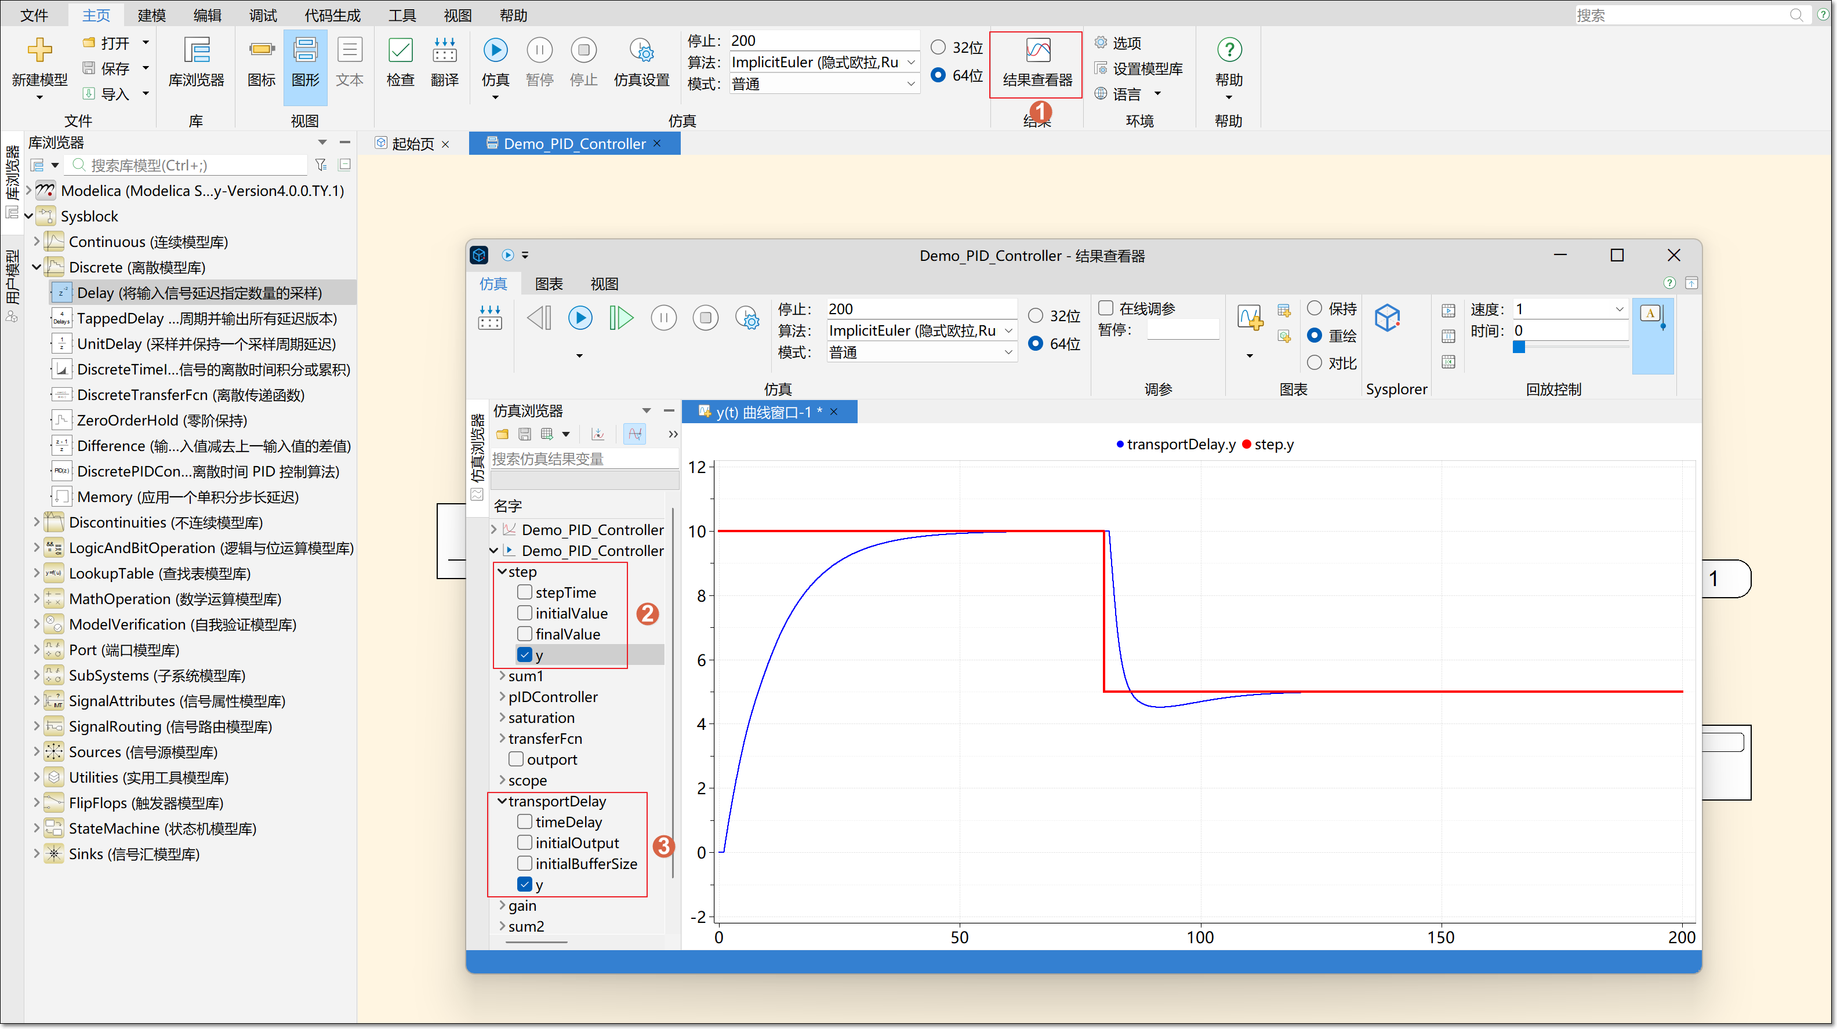Open the 建模 ribbon tab

point(151,15)
